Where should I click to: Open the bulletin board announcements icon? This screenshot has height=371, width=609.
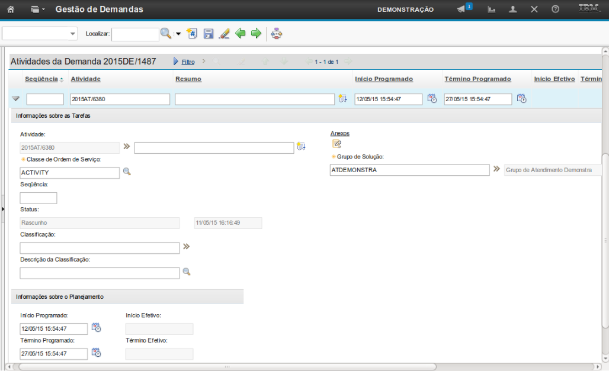461,9
